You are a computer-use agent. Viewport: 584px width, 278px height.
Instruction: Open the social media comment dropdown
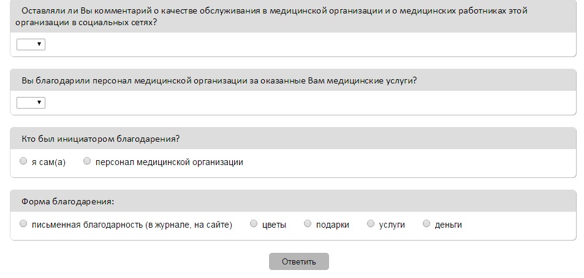tap(31, 44)
